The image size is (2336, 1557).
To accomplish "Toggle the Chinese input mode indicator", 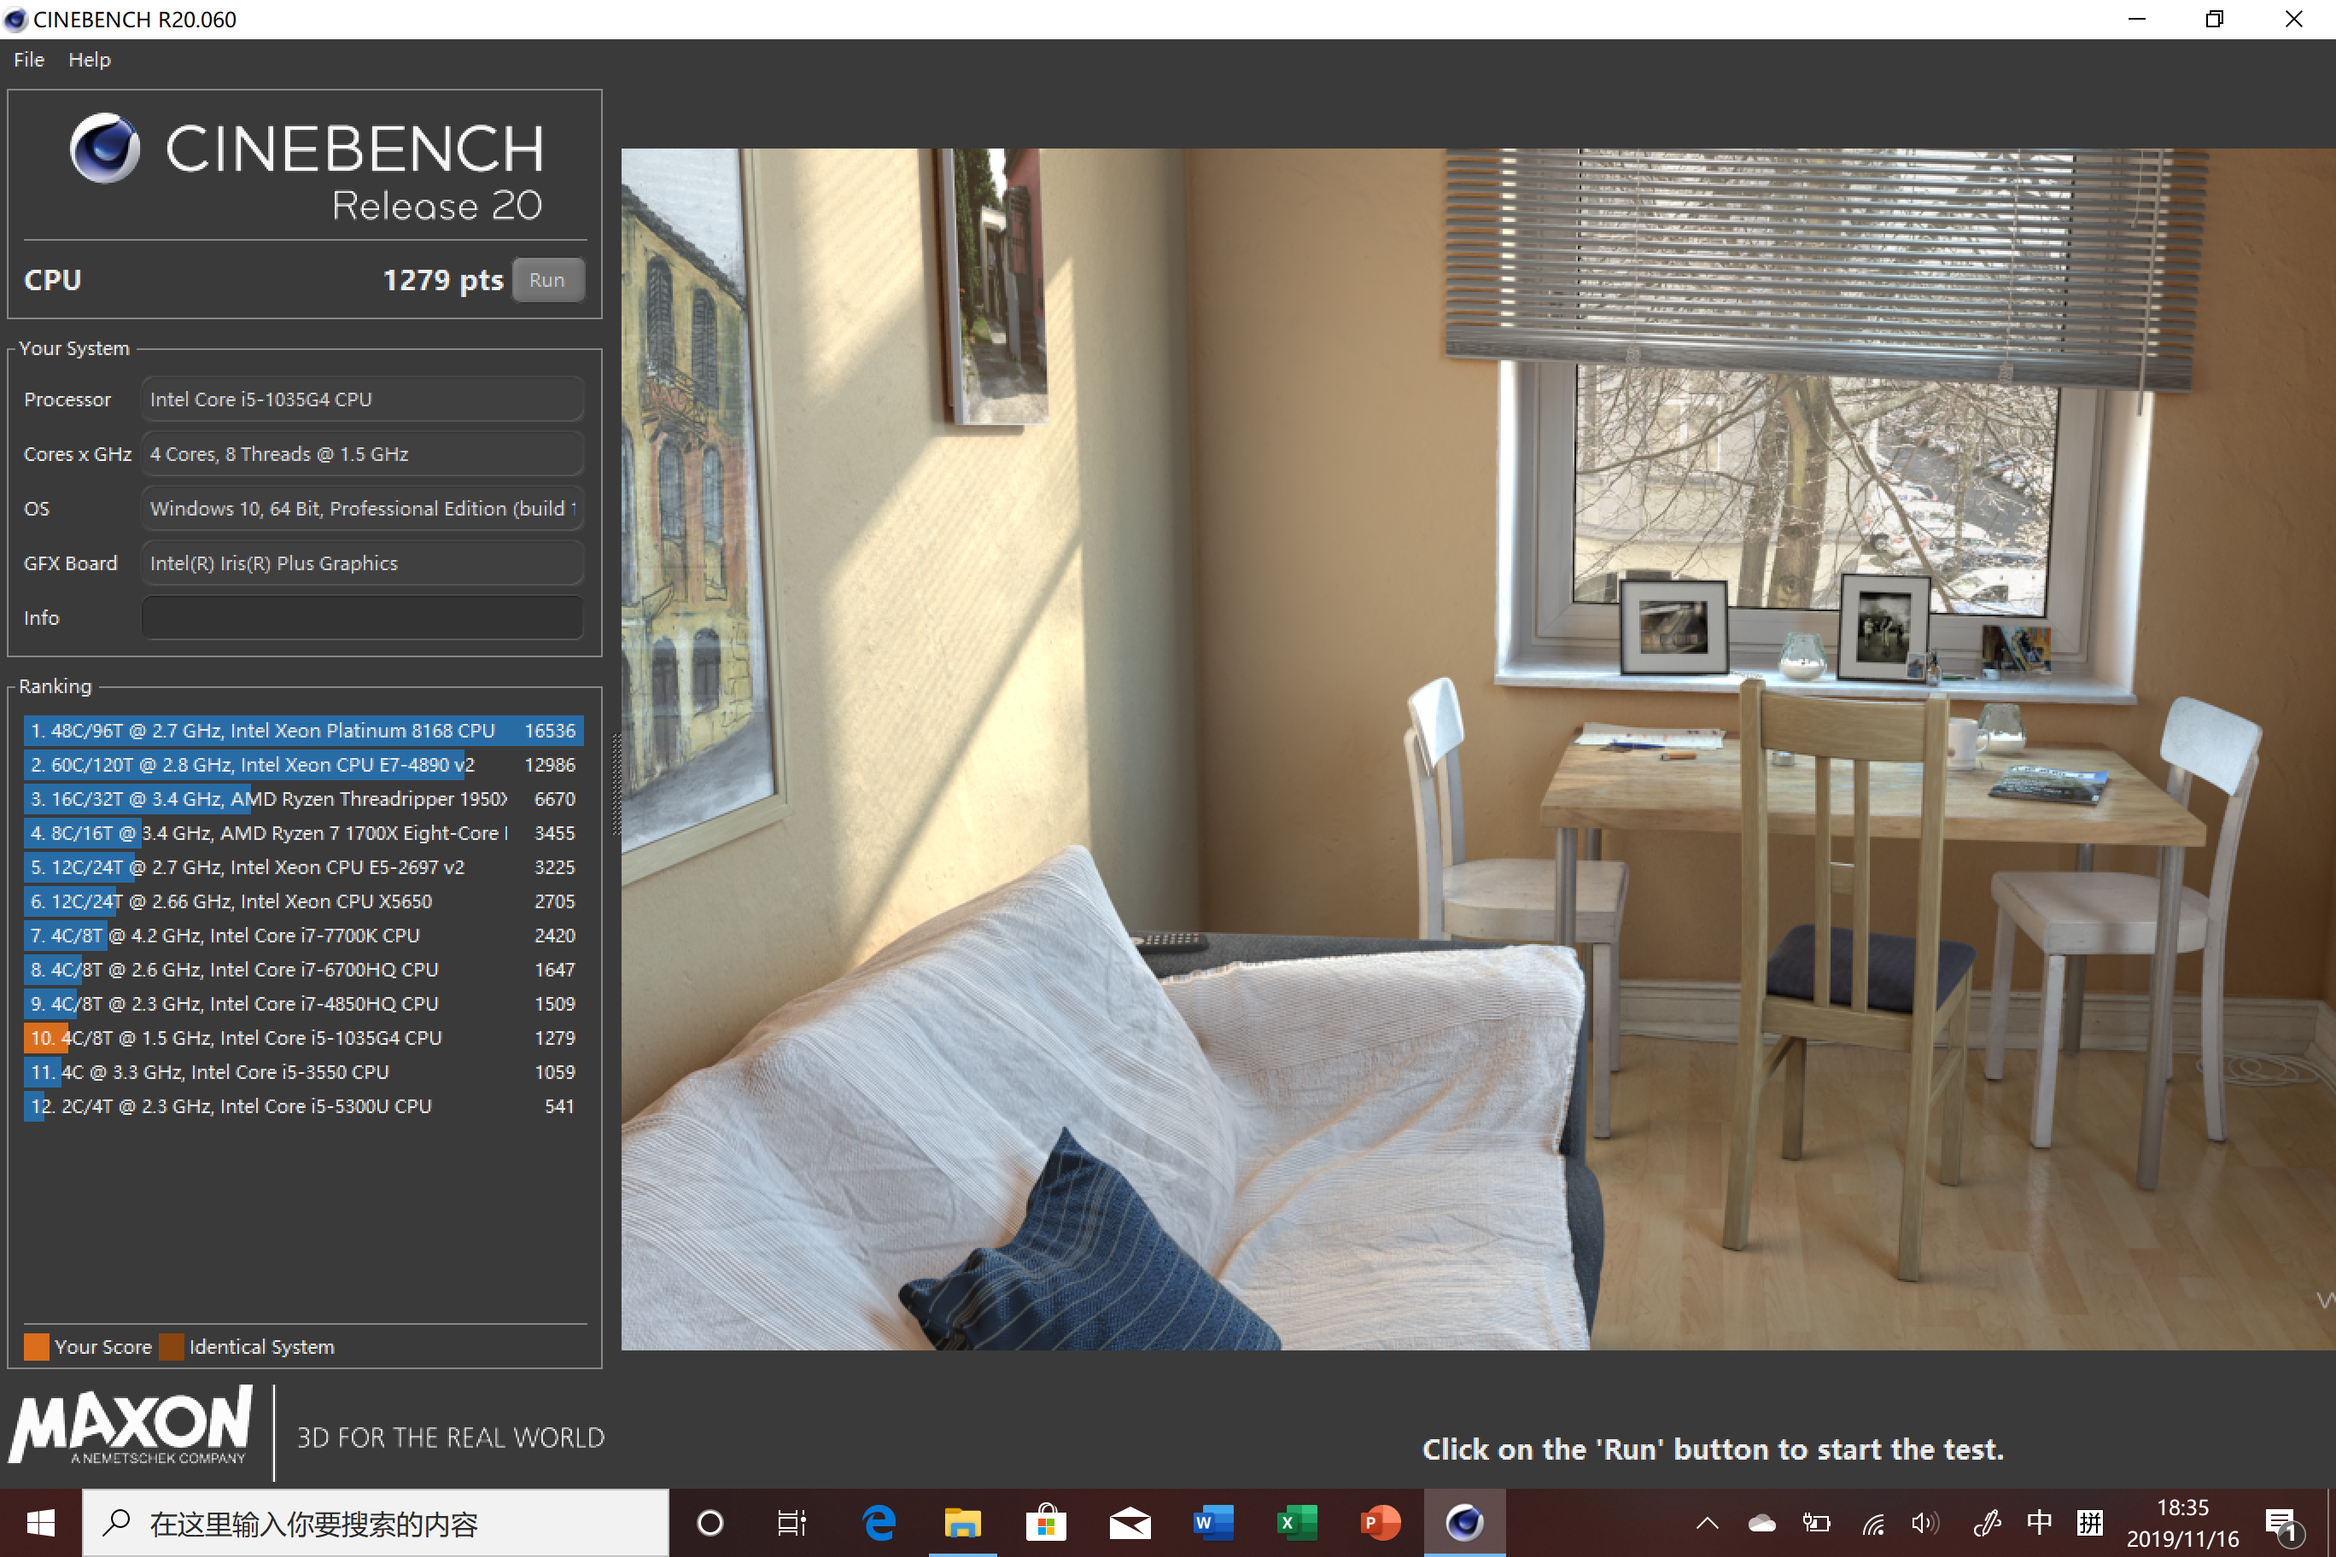I will pos(2039,1522).
